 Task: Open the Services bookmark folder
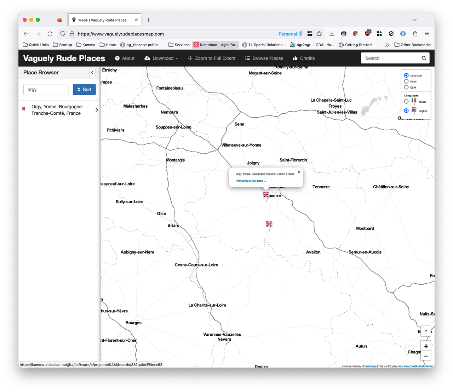click(179, 45)
